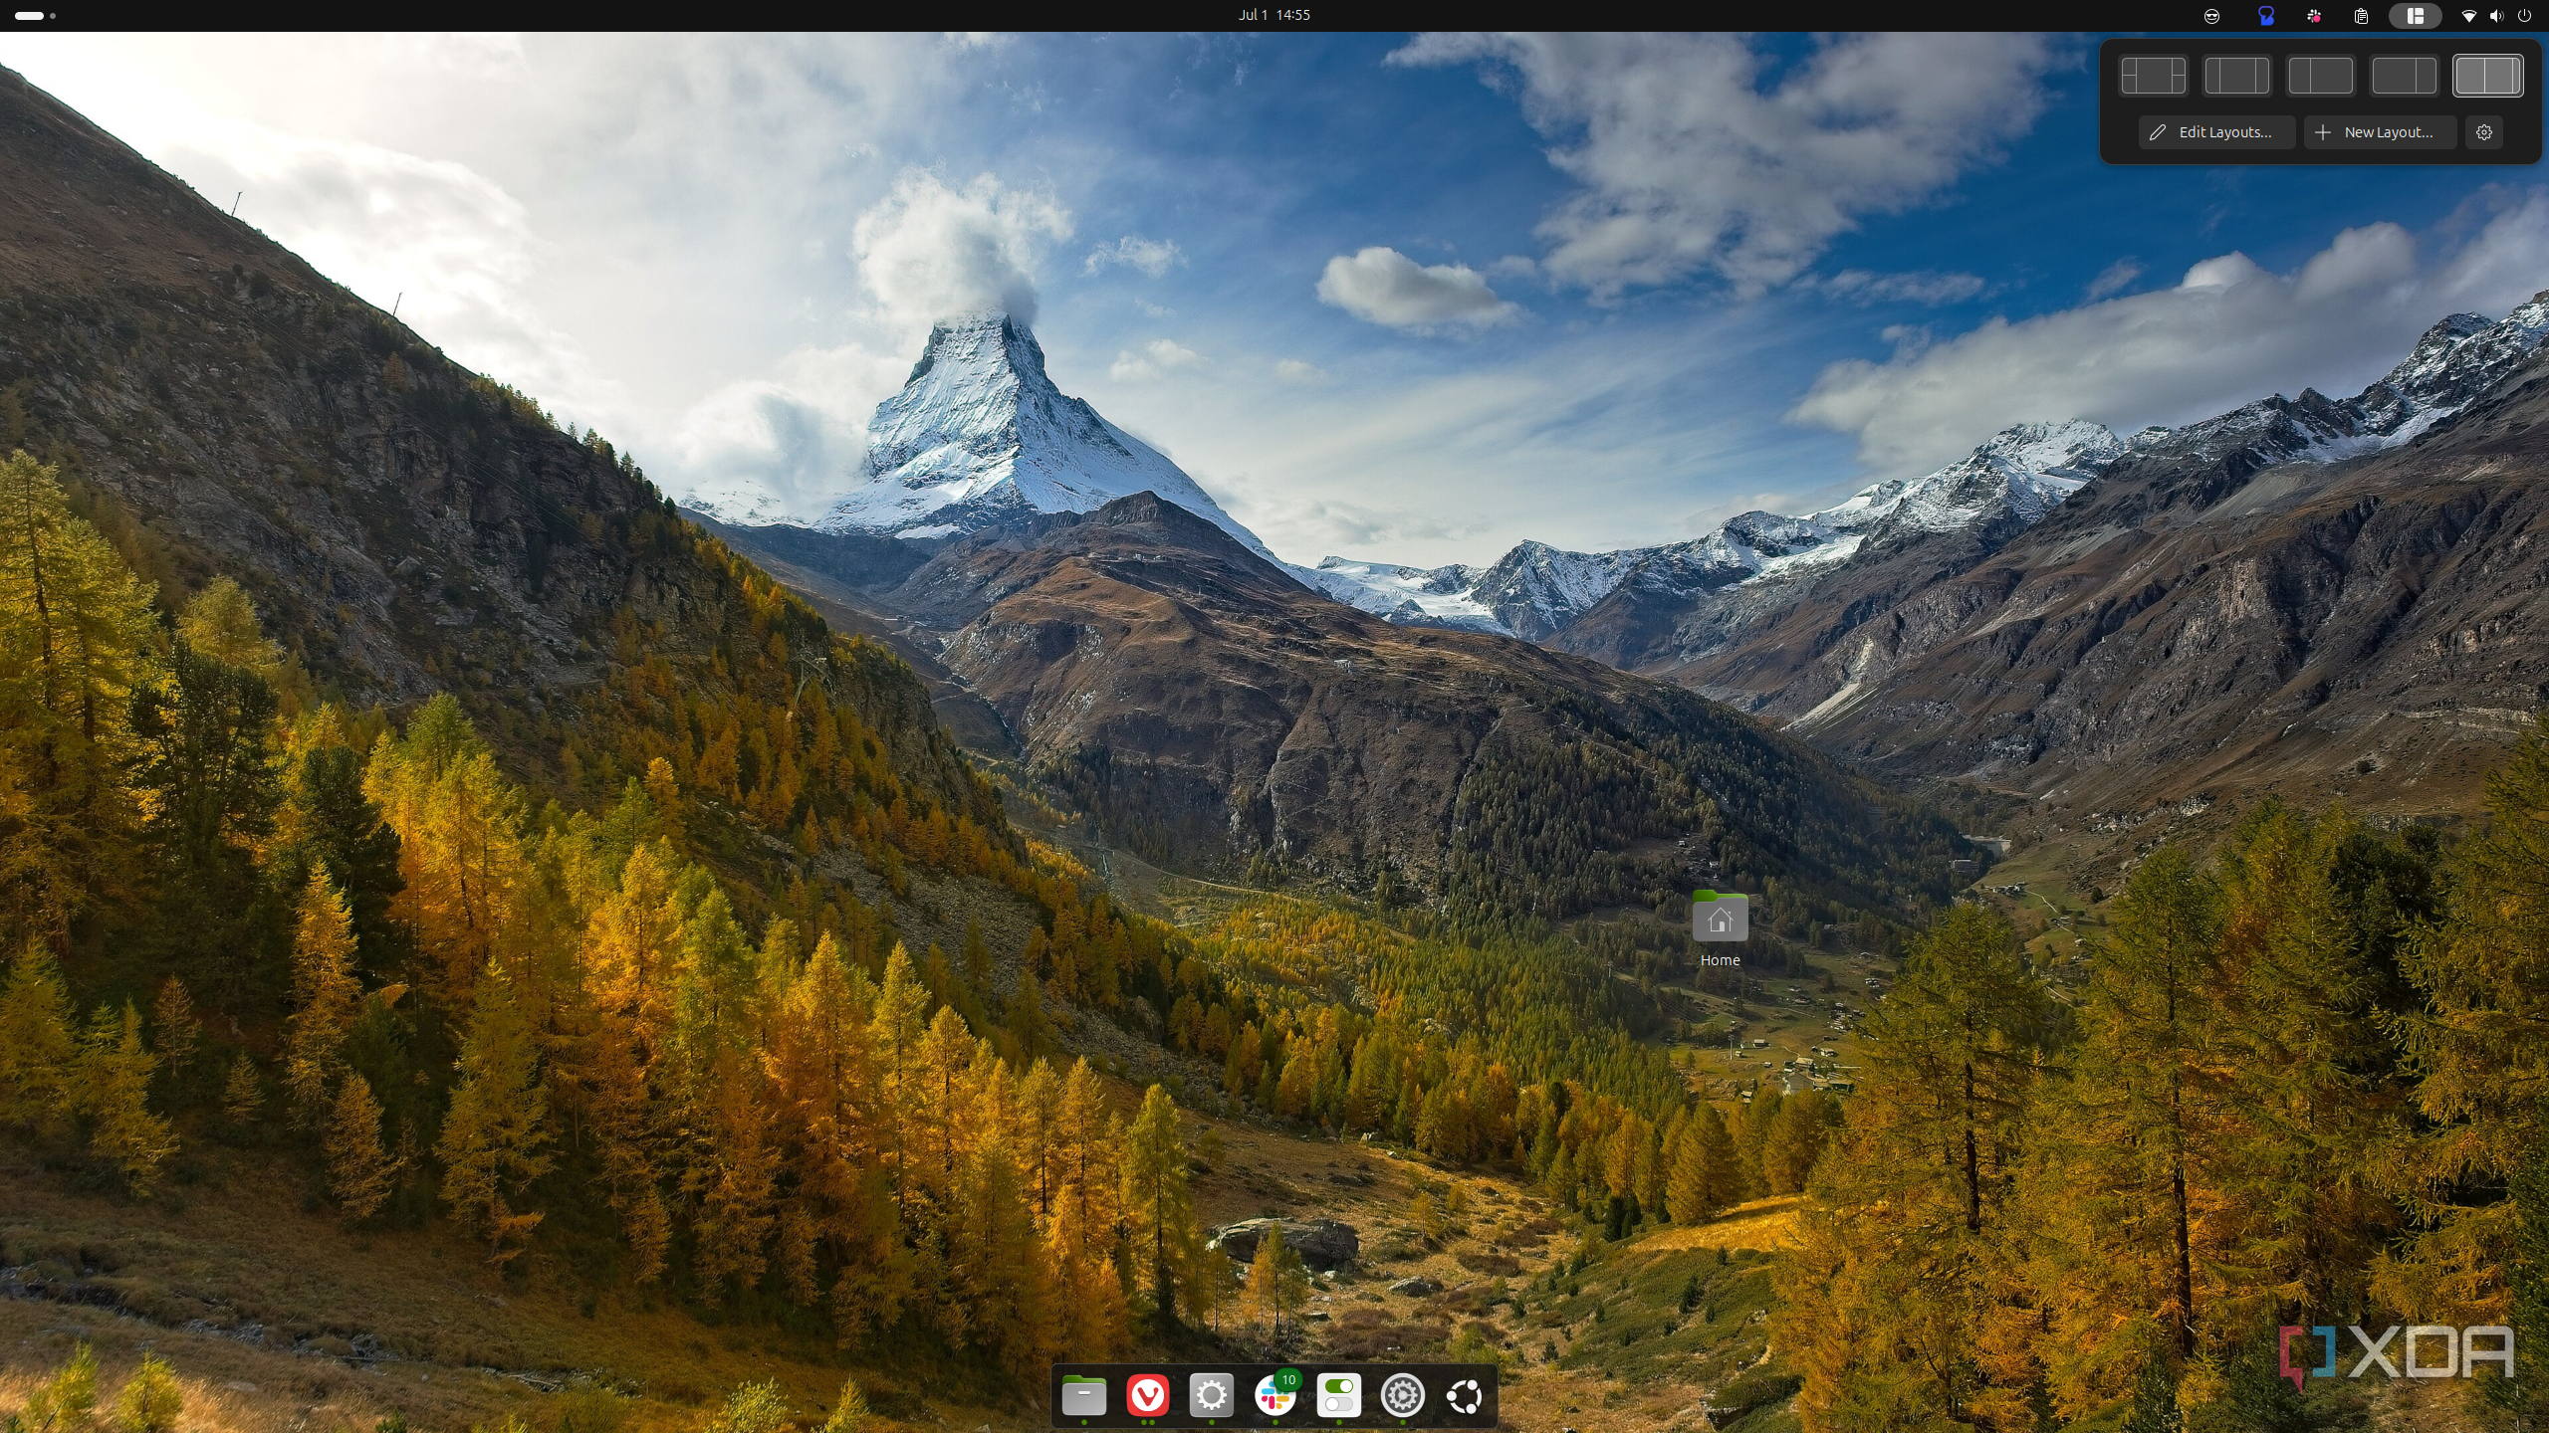Select the highlighted active layout thumbnail
Viewport: 2549px width, 1433px height.
click(2487, 76)
